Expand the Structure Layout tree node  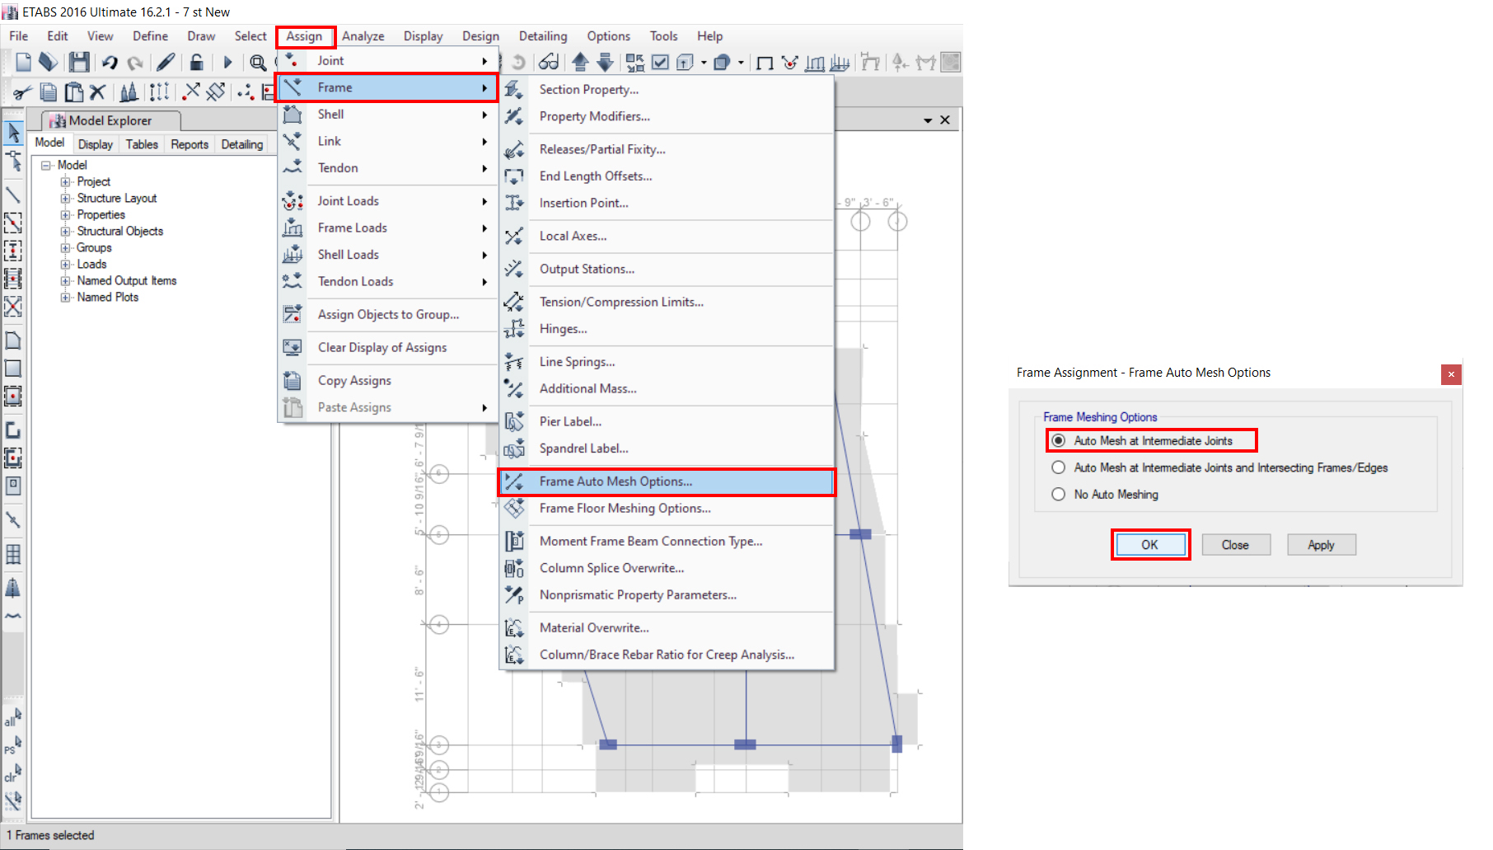[x=66, y=198]
